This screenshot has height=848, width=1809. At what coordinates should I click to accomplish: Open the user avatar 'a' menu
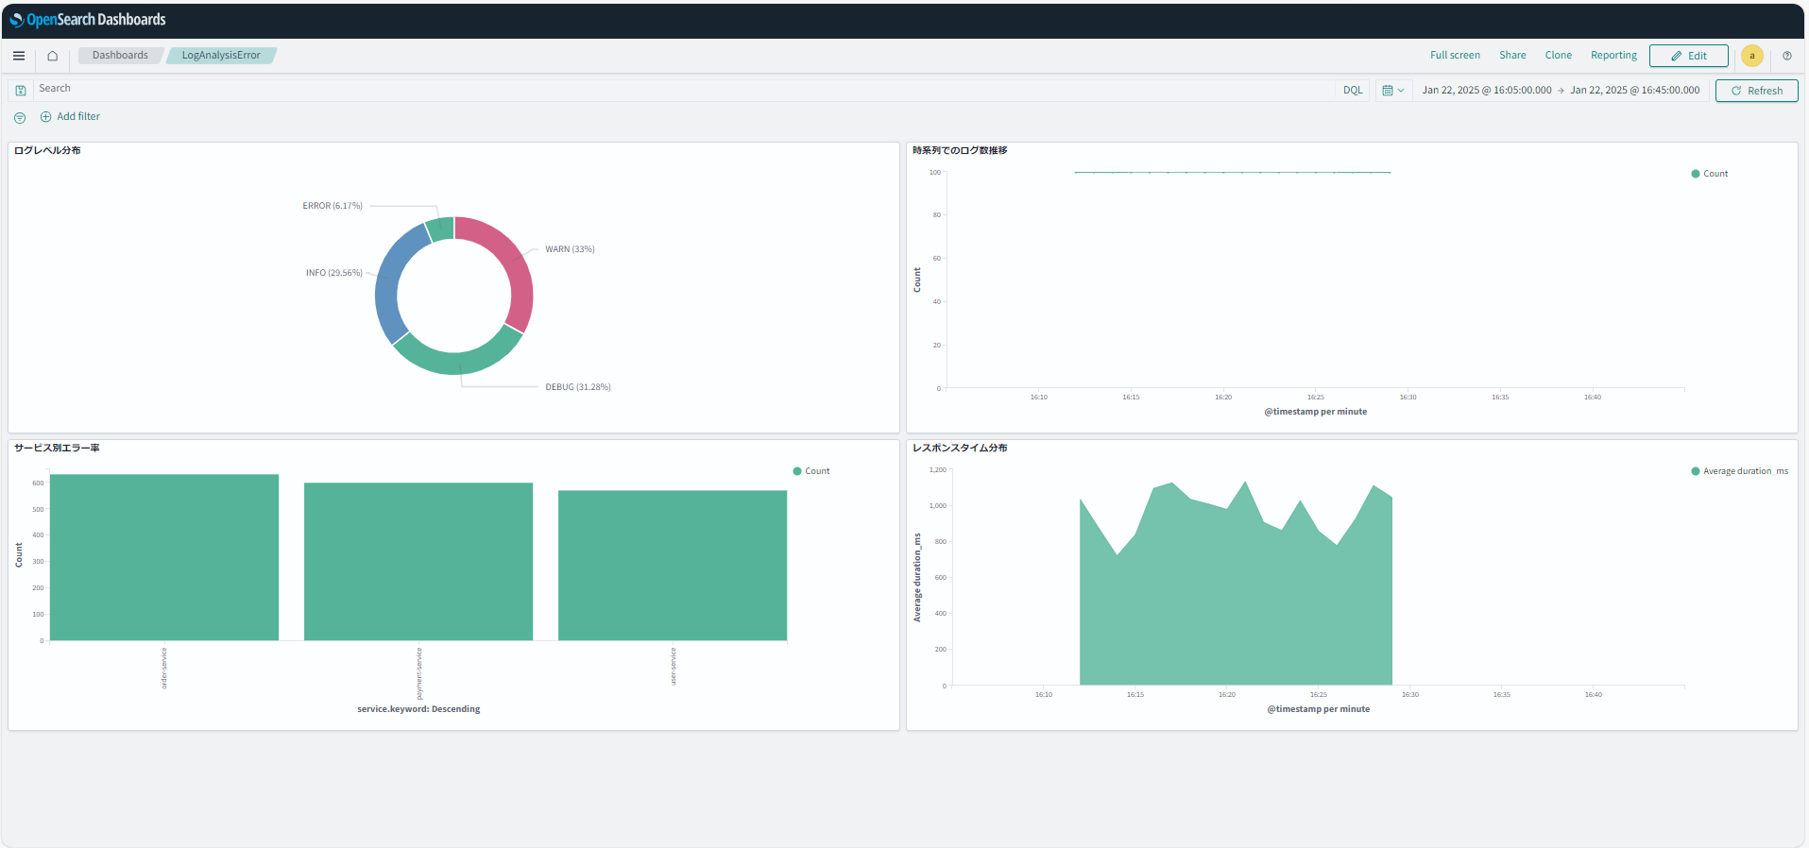[x=1752, y=56]
